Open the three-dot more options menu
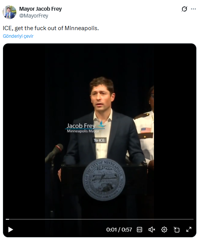Screen dimensions: 202x241 [193, 9]
